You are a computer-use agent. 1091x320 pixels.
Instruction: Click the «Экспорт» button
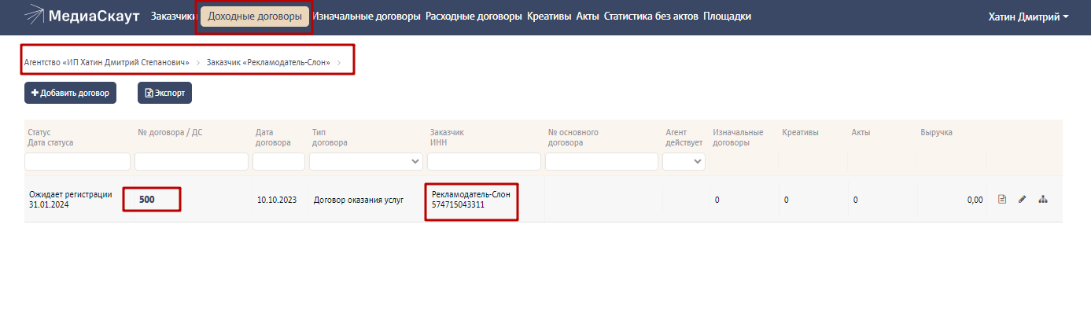pyautogui.click(x=164, y=93)
